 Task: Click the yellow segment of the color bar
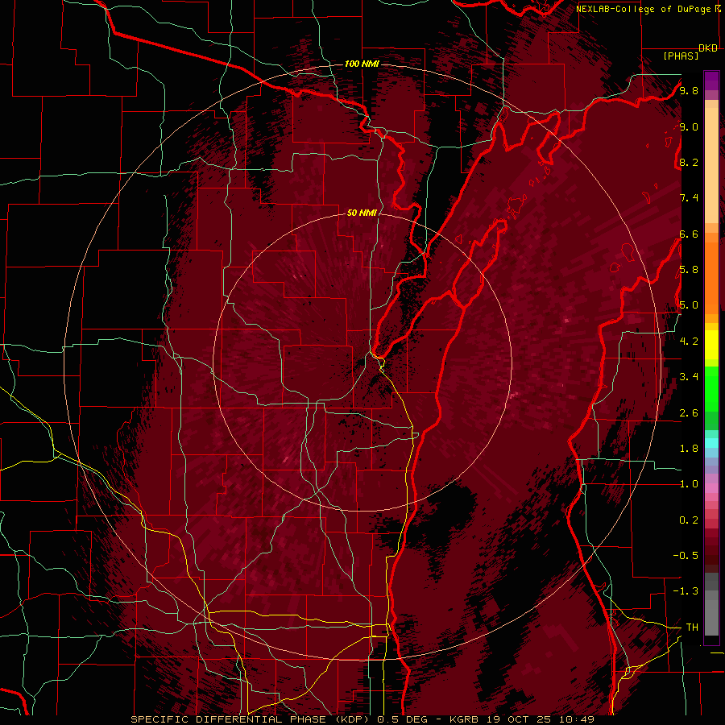[x=711, y=345]
